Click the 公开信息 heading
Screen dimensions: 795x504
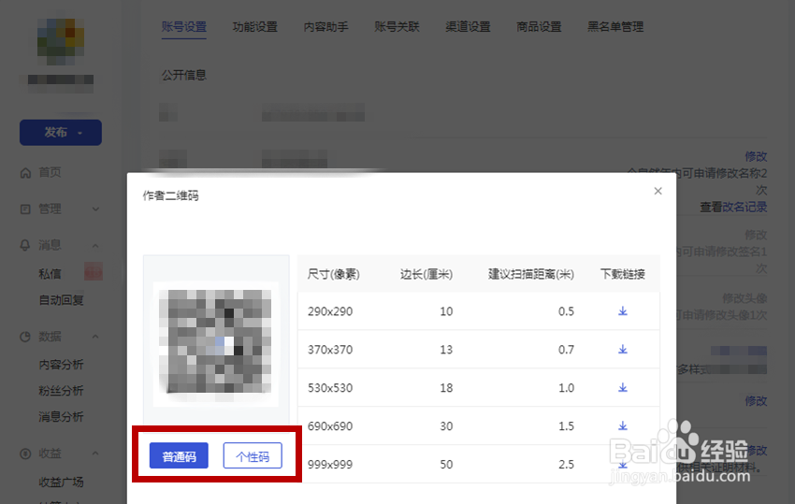[184, 75]
